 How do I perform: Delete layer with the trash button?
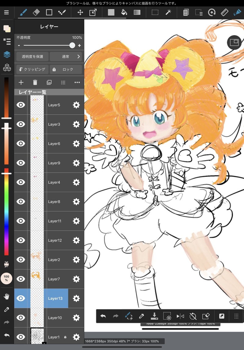(35, 82)
